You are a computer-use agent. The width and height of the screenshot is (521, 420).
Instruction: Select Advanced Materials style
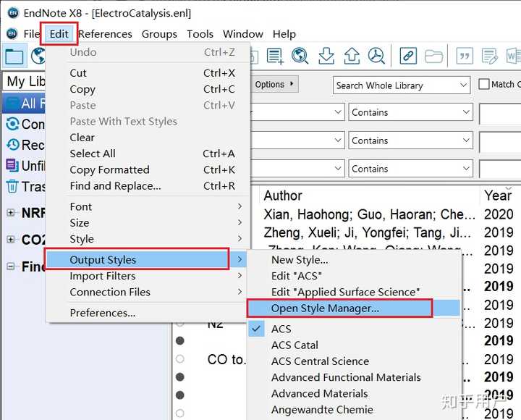tap(354, 393)
